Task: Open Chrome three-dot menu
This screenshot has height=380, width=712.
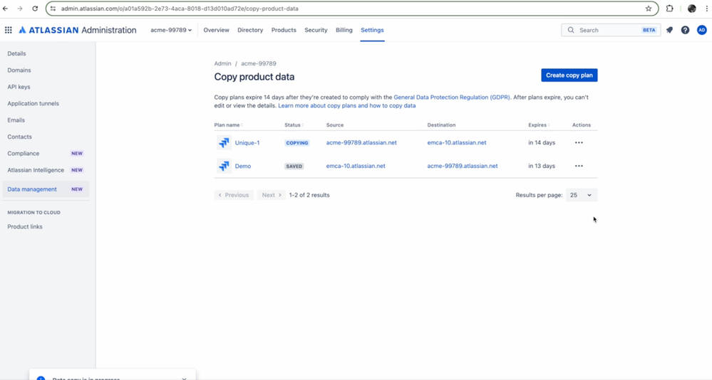Action: point(706,9)
